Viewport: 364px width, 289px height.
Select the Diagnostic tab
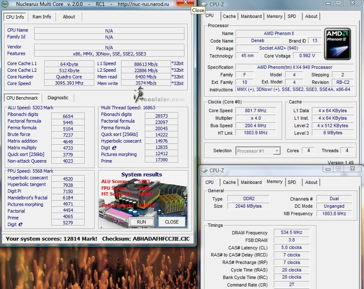[x=58, y=98]
